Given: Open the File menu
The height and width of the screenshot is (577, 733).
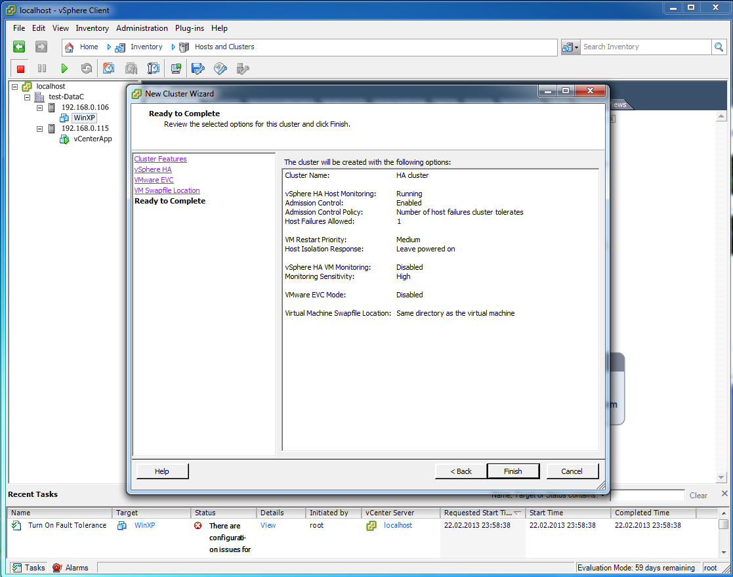Looking at the screenshot, I should 19,28.
